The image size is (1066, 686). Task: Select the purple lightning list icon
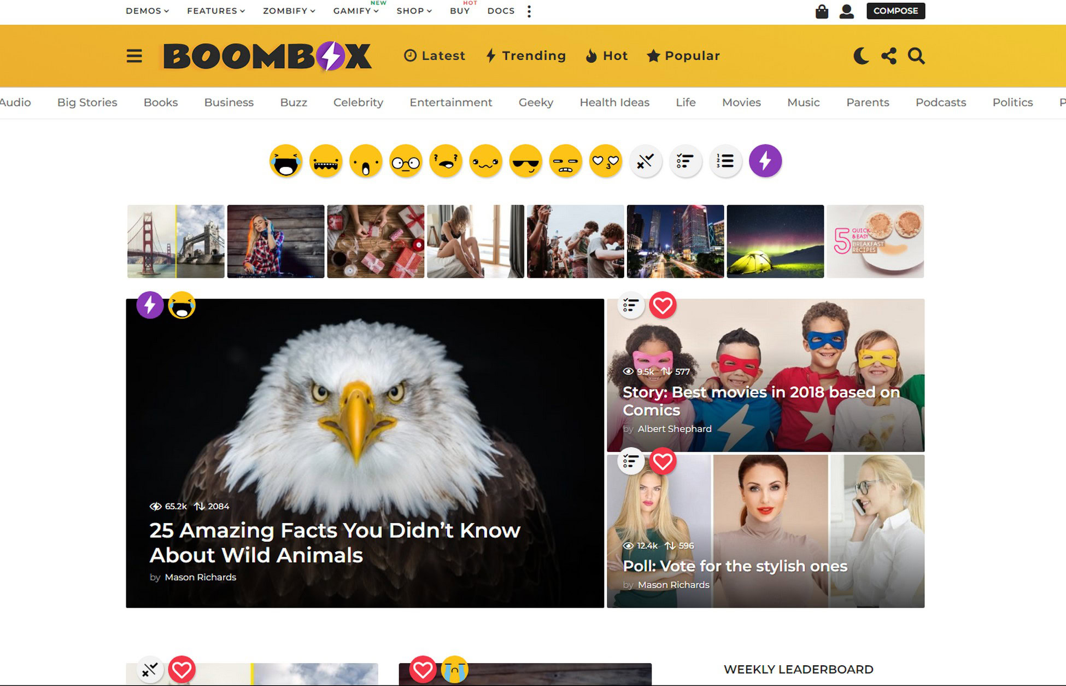coord(764,161)
